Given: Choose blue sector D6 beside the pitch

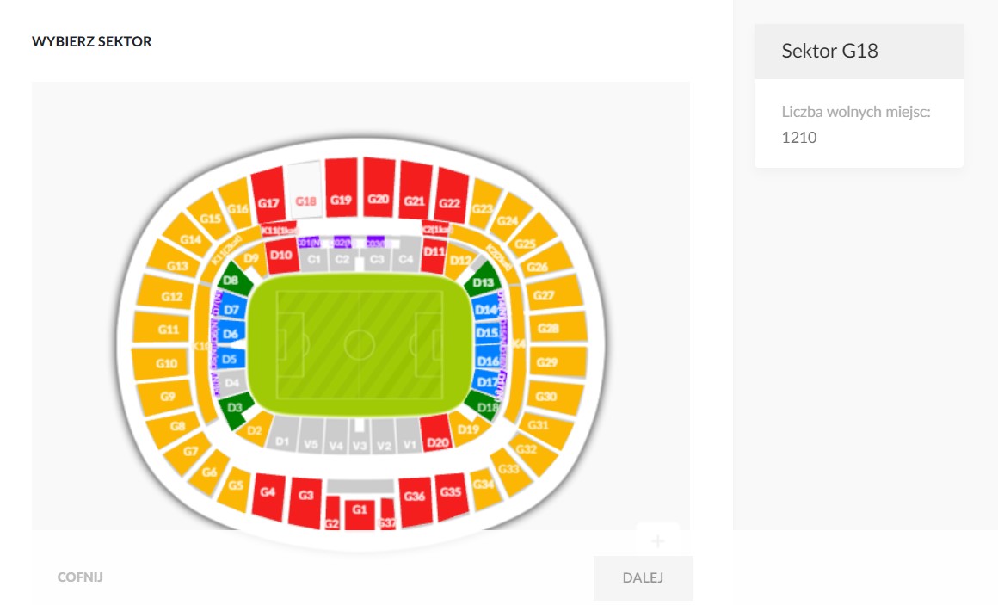Looking at the screenshot, I should click(231, 333).
